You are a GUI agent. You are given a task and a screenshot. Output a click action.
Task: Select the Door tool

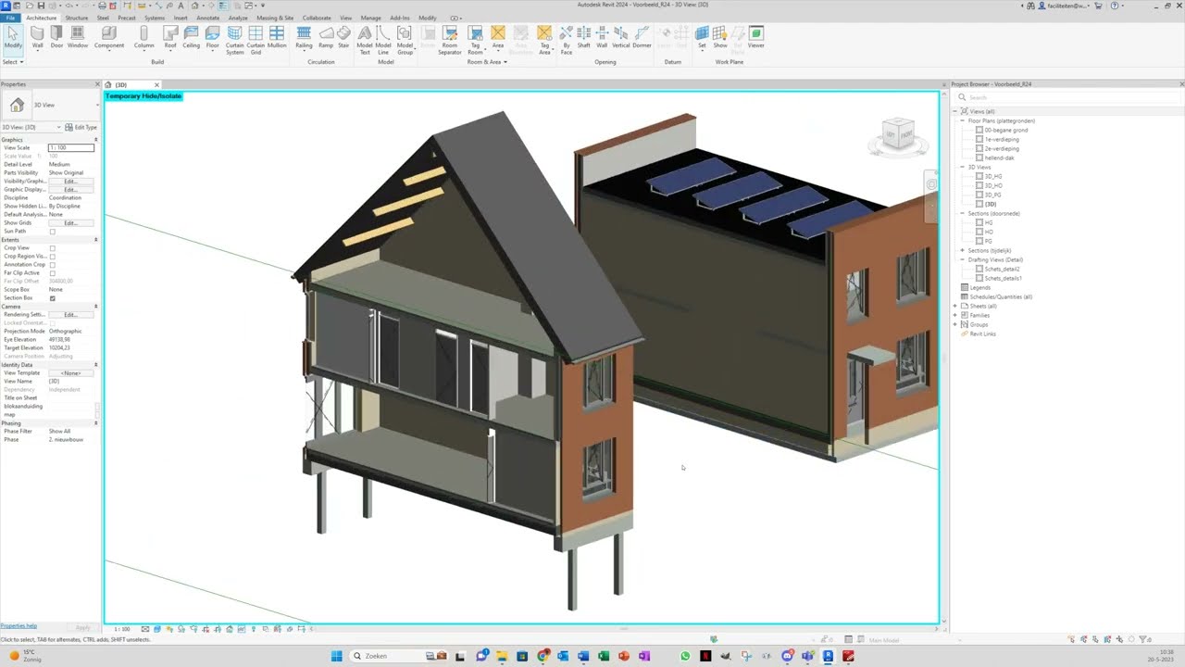(x=56, y=37)
